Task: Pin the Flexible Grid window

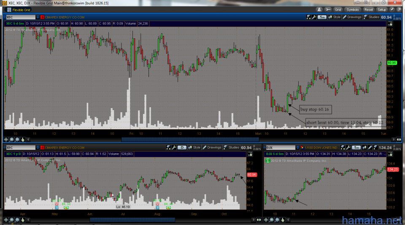Action: click(x=392, y=10)
